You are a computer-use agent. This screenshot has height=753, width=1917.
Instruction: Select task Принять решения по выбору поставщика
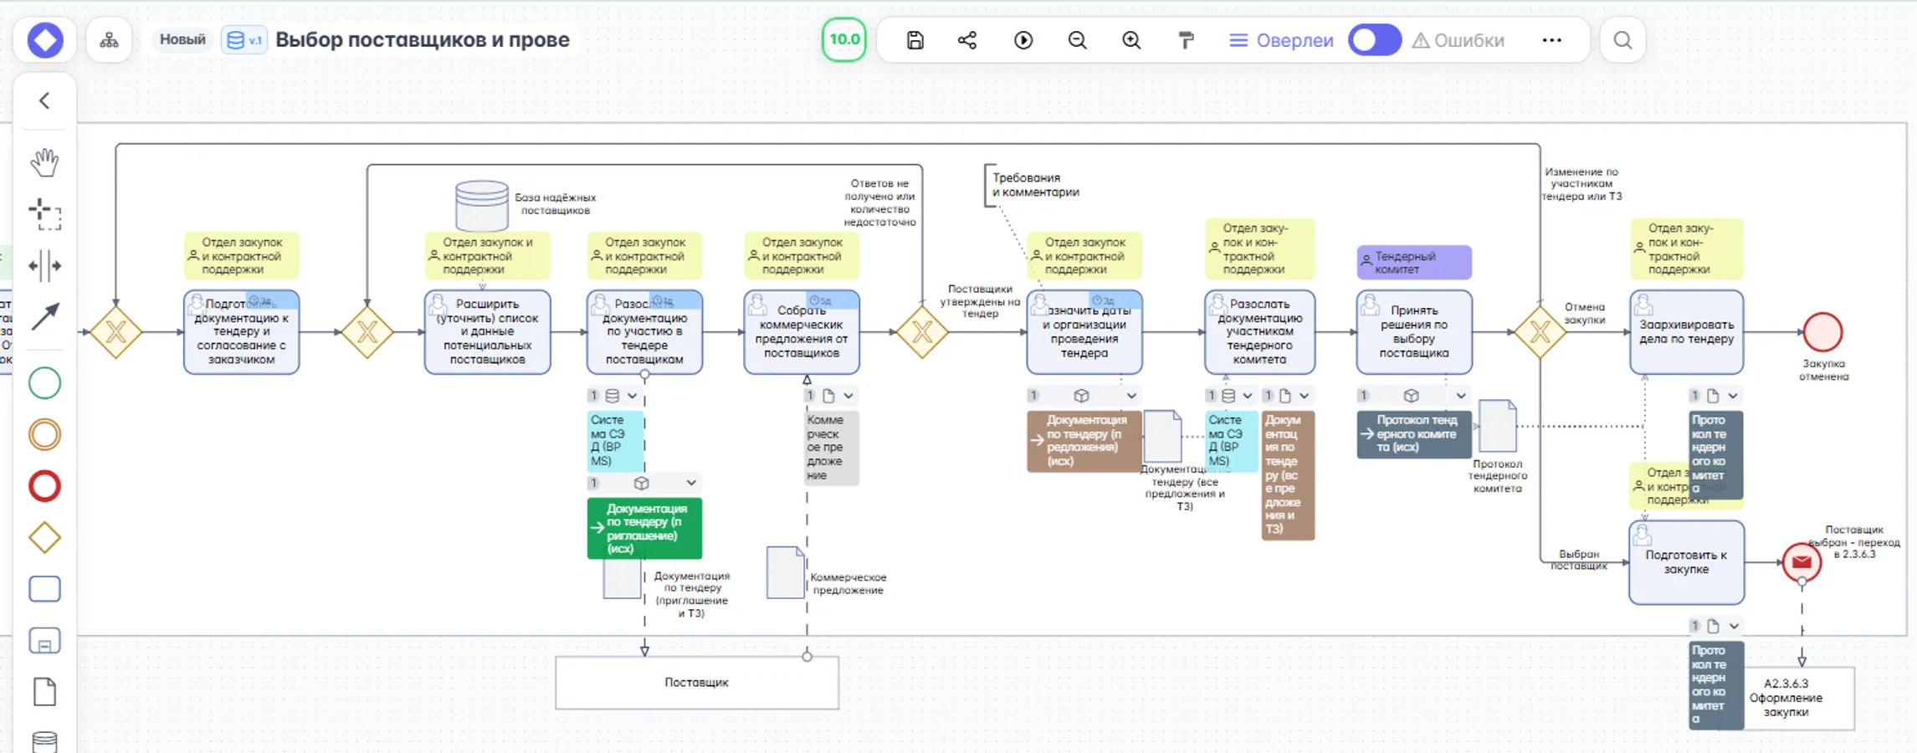tap(1414, 332)
